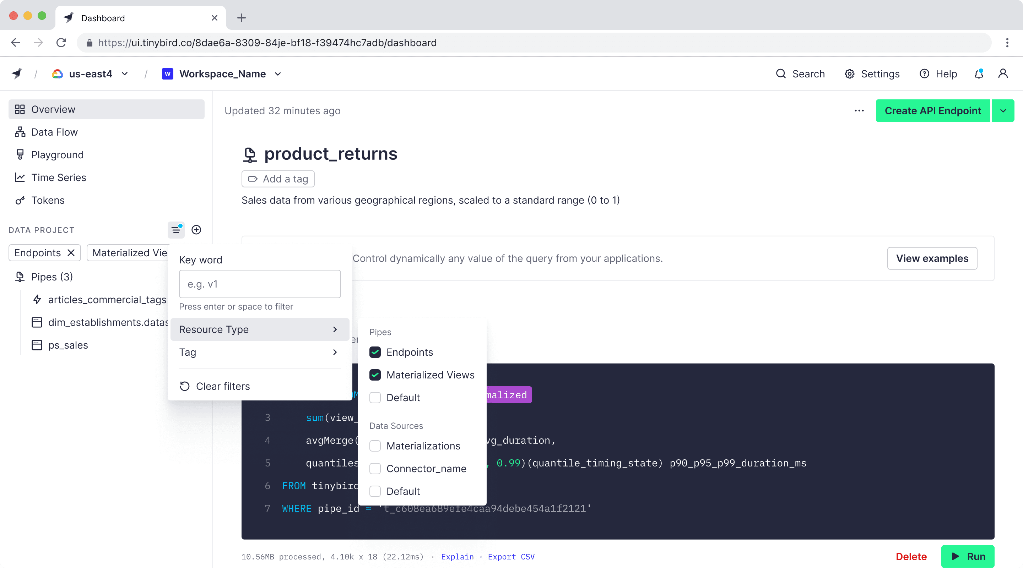The width and height of the screenshot is (1023, 568).
Task: Open Settings via the gear icon
Action: (849, 74)
